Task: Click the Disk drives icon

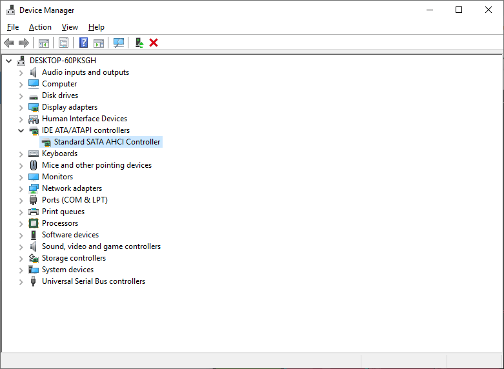Action: [34, 95]
